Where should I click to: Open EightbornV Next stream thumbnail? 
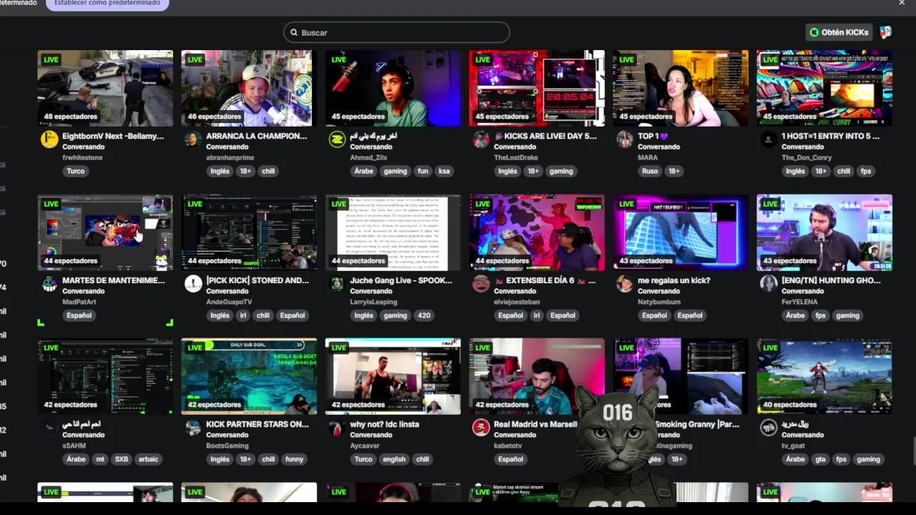point(105,88)
